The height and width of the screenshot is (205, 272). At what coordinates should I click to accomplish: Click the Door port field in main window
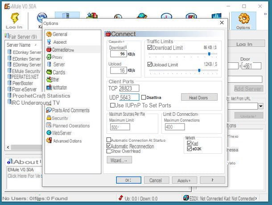point(251,66)
